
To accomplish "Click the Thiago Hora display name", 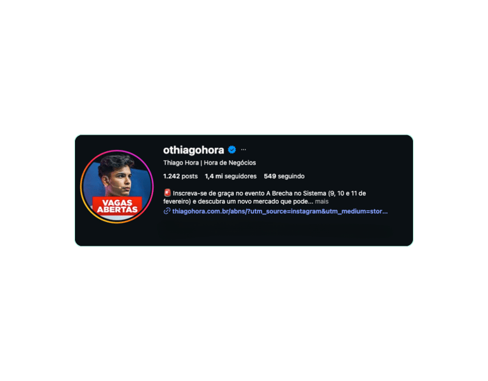I will tap(181, 163).
